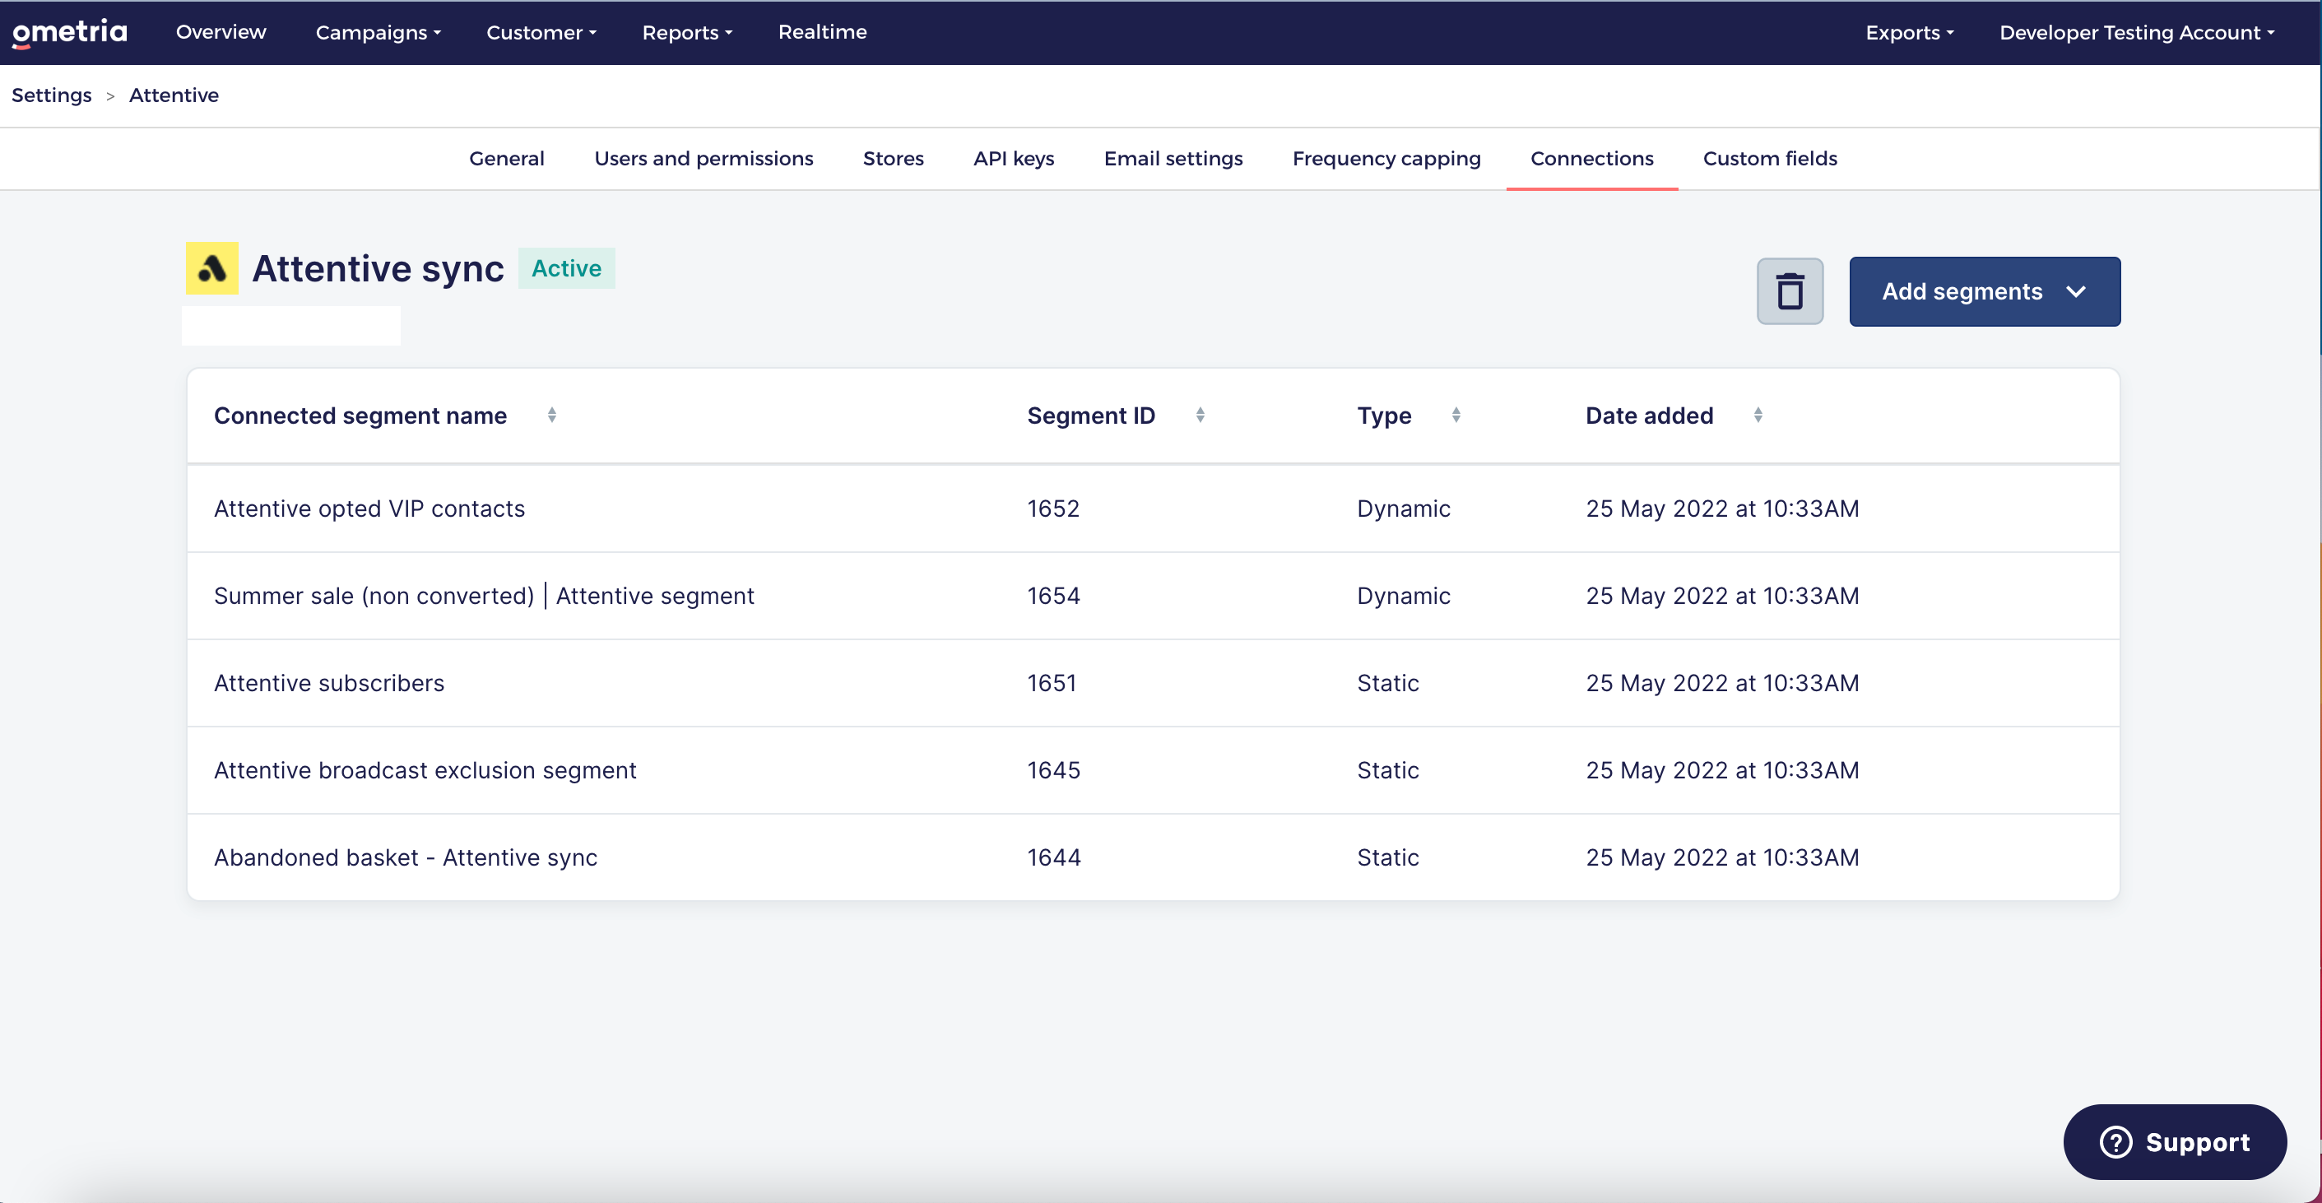Click Static type for Abandoned basket row
The height and width of the screenshot is (1203, 2322).
1388,857
